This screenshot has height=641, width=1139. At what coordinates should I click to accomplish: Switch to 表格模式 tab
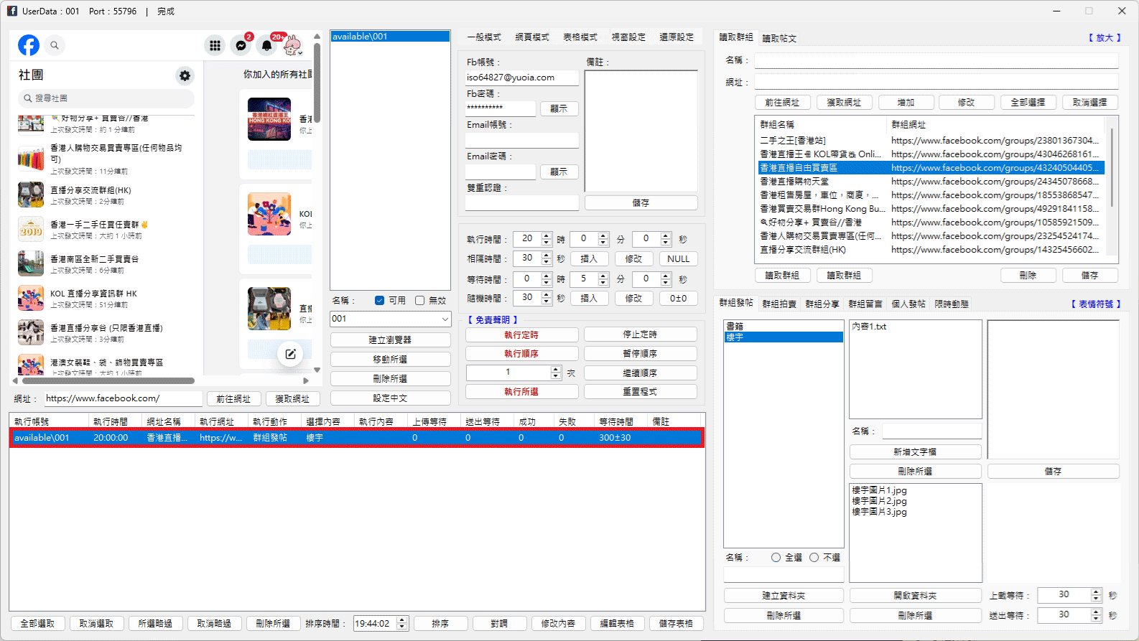point(580,37)
